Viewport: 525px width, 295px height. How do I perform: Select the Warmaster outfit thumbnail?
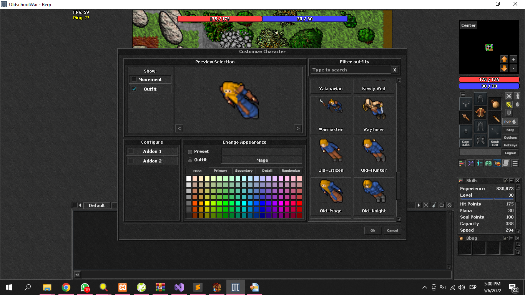click(331, 114)
